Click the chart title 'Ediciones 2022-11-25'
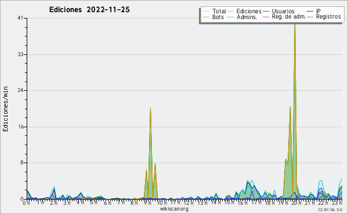Screen dimensions: 348x214 click(x=89, y=10)
